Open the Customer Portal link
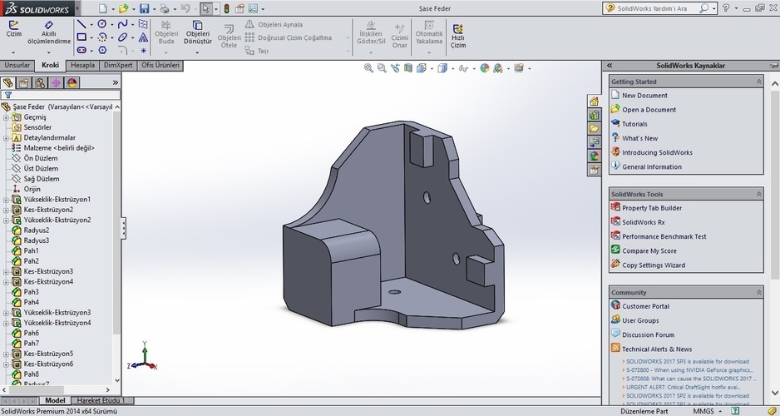Image resolution: width=780 pixels, height=416 pixels. click(x=645, y=306)
